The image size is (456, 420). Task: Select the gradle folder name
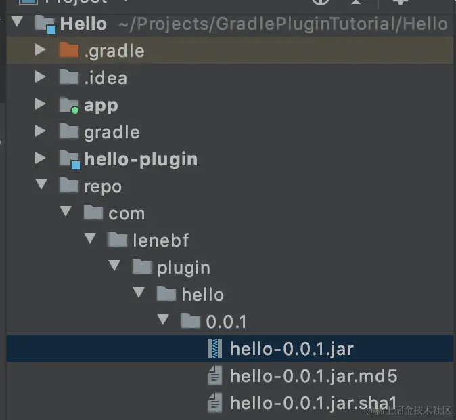point(112,133)
